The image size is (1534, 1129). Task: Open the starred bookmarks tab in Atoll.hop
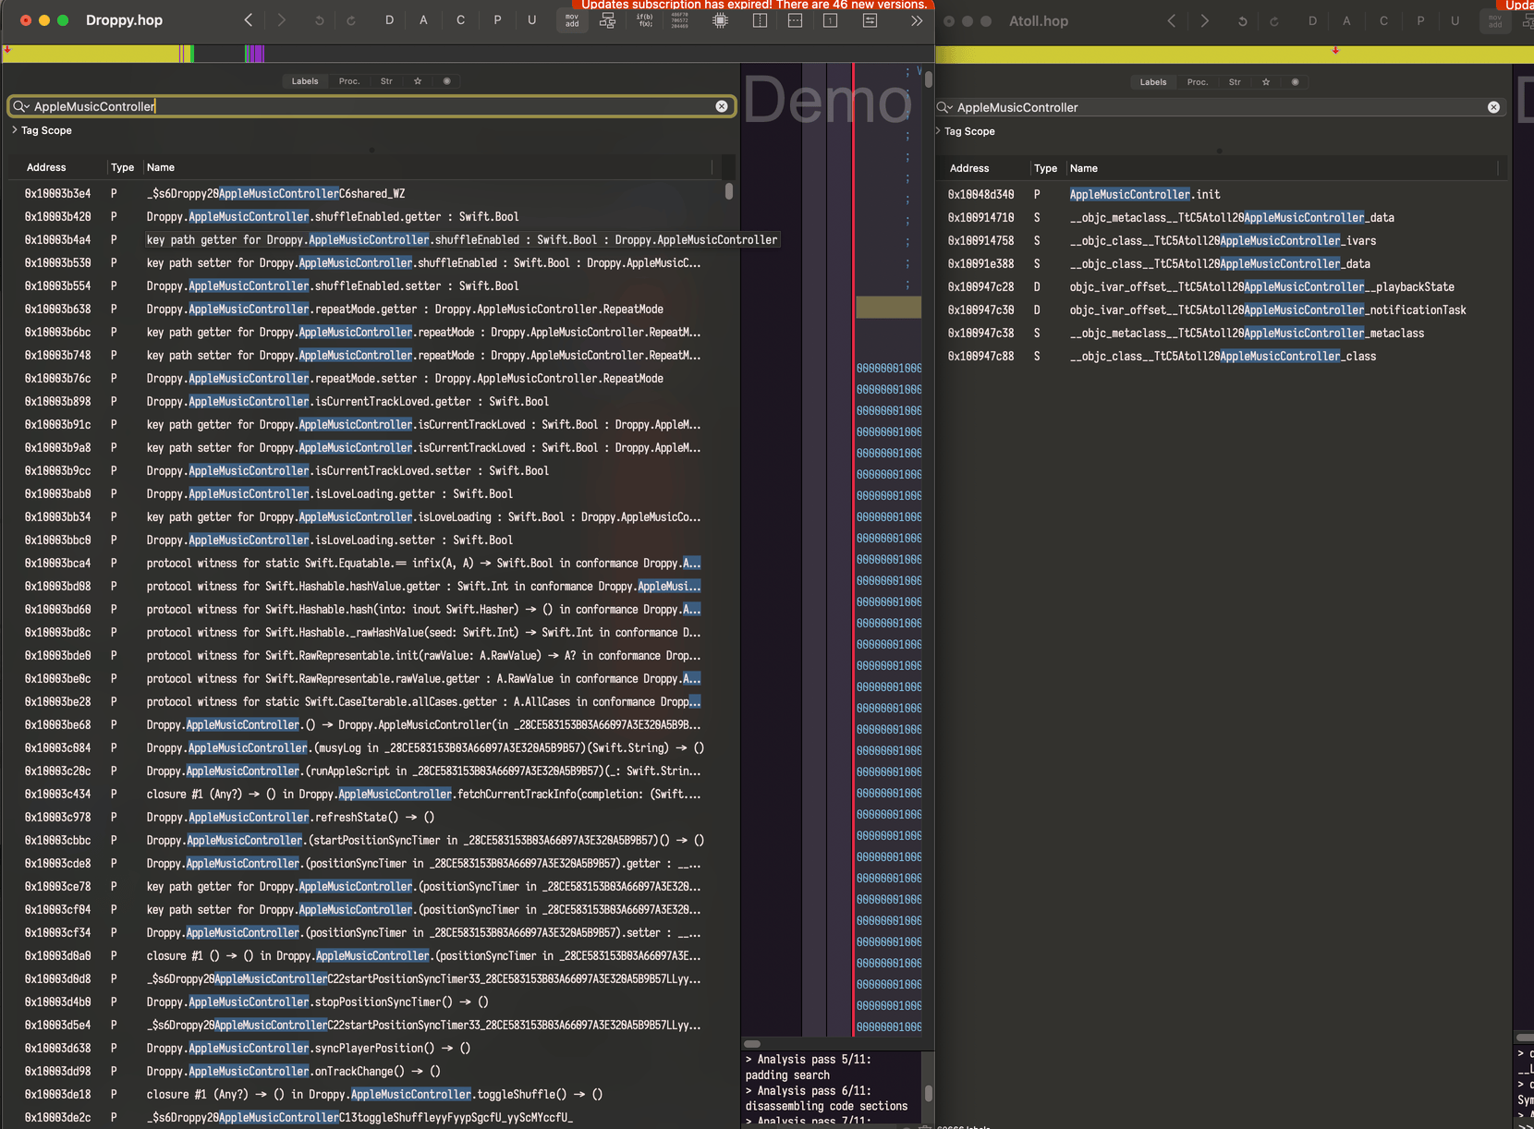(x=1266, y=82)
